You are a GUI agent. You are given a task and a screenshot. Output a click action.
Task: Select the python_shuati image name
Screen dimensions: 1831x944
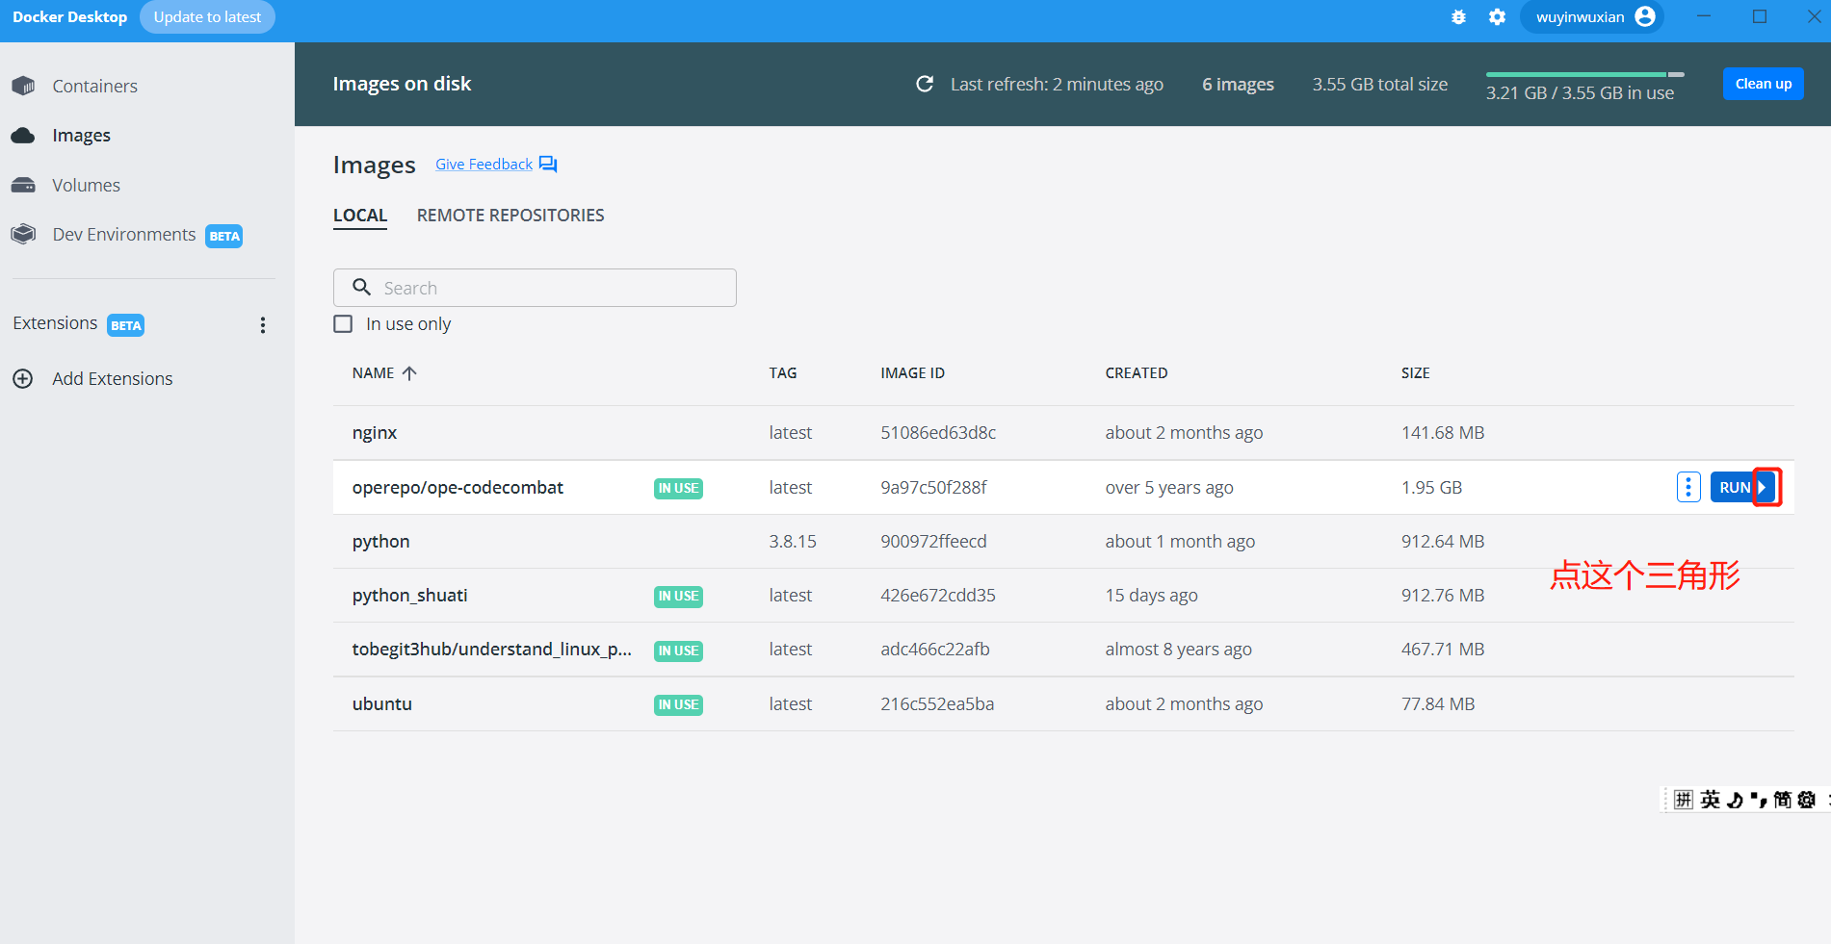pos(410,596)
